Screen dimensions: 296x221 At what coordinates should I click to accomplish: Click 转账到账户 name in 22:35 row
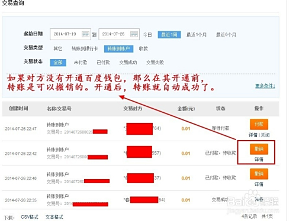(x=57, y=196)
